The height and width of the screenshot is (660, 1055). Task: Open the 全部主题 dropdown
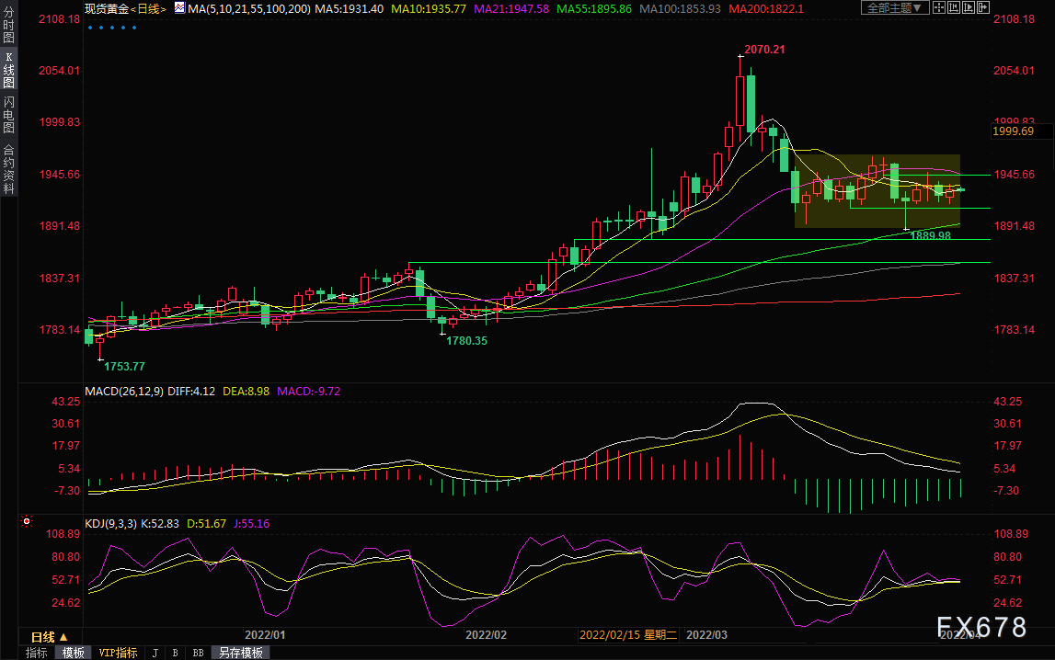[895, 8]
